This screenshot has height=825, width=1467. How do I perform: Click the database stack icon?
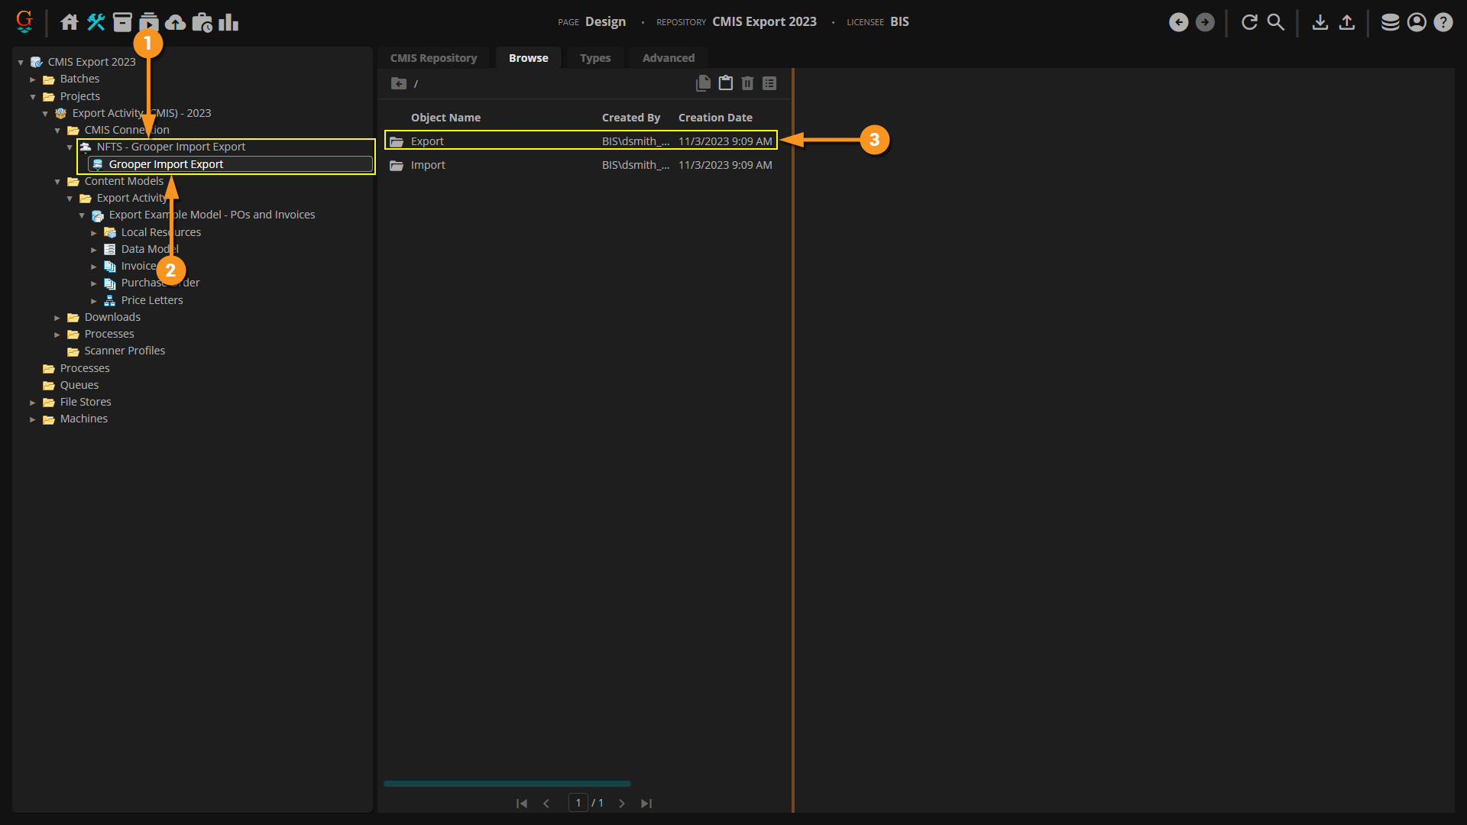pyautogui.click(x=1390, y=22)
